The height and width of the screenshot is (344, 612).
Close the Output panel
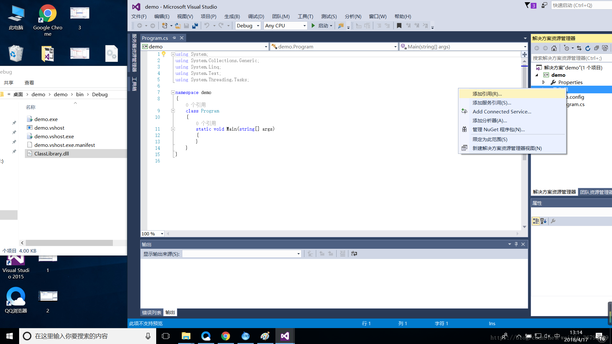click(x=523, y=244)
